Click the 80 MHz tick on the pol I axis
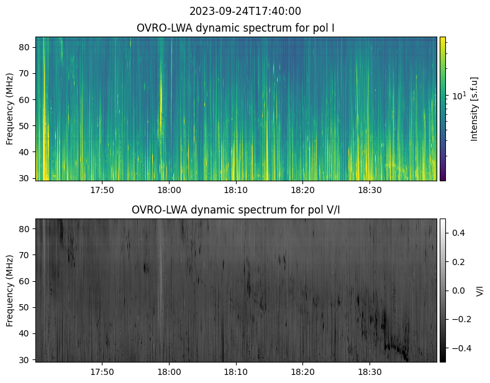The image size is (490, 383). pos(27,47)
